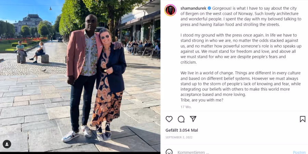Image resolution: width=308 pixels, height=154 pixels.
Task: Click the blue verified badge beside shamandurek
Action: (x=209, y=8)
